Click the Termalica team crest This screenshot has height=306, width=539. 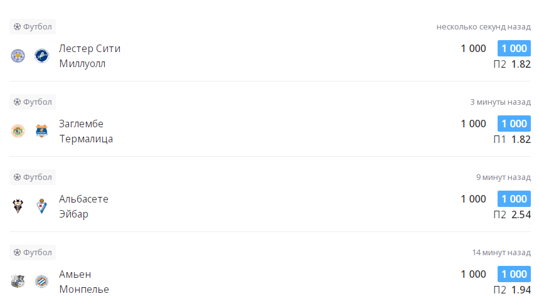(x=41, y=131)
